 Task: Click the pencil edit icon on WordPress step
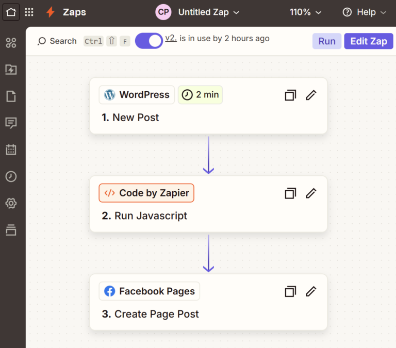(x=311, y=95)
